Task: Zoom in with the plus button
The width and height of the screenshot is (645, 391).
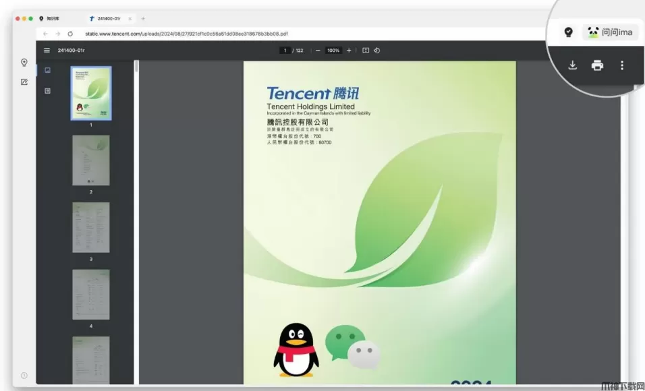Action: [x=349, y=50]
